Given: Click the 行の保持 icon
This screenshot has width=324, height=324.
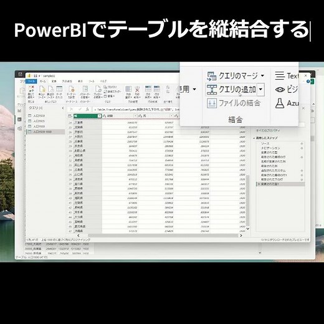Looking at the screenshot, I should click(x=148, y=89).
